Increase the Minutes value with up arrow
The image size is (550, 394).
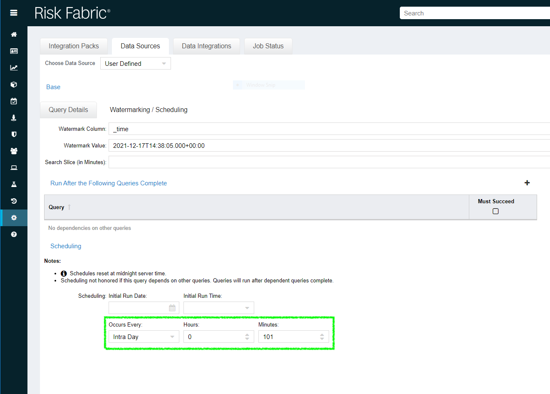(322, 334)
